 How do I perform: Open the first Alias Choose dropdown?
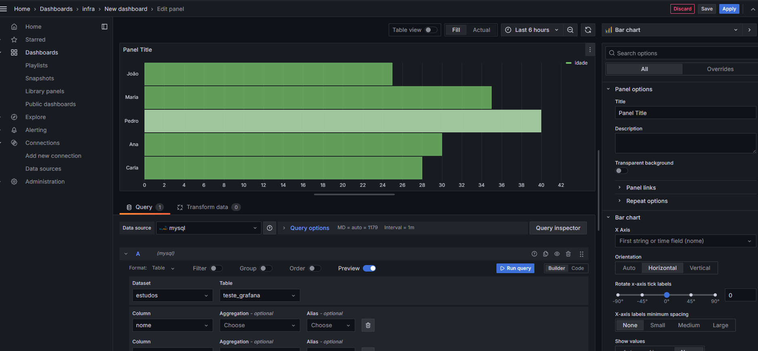[331, 325]
